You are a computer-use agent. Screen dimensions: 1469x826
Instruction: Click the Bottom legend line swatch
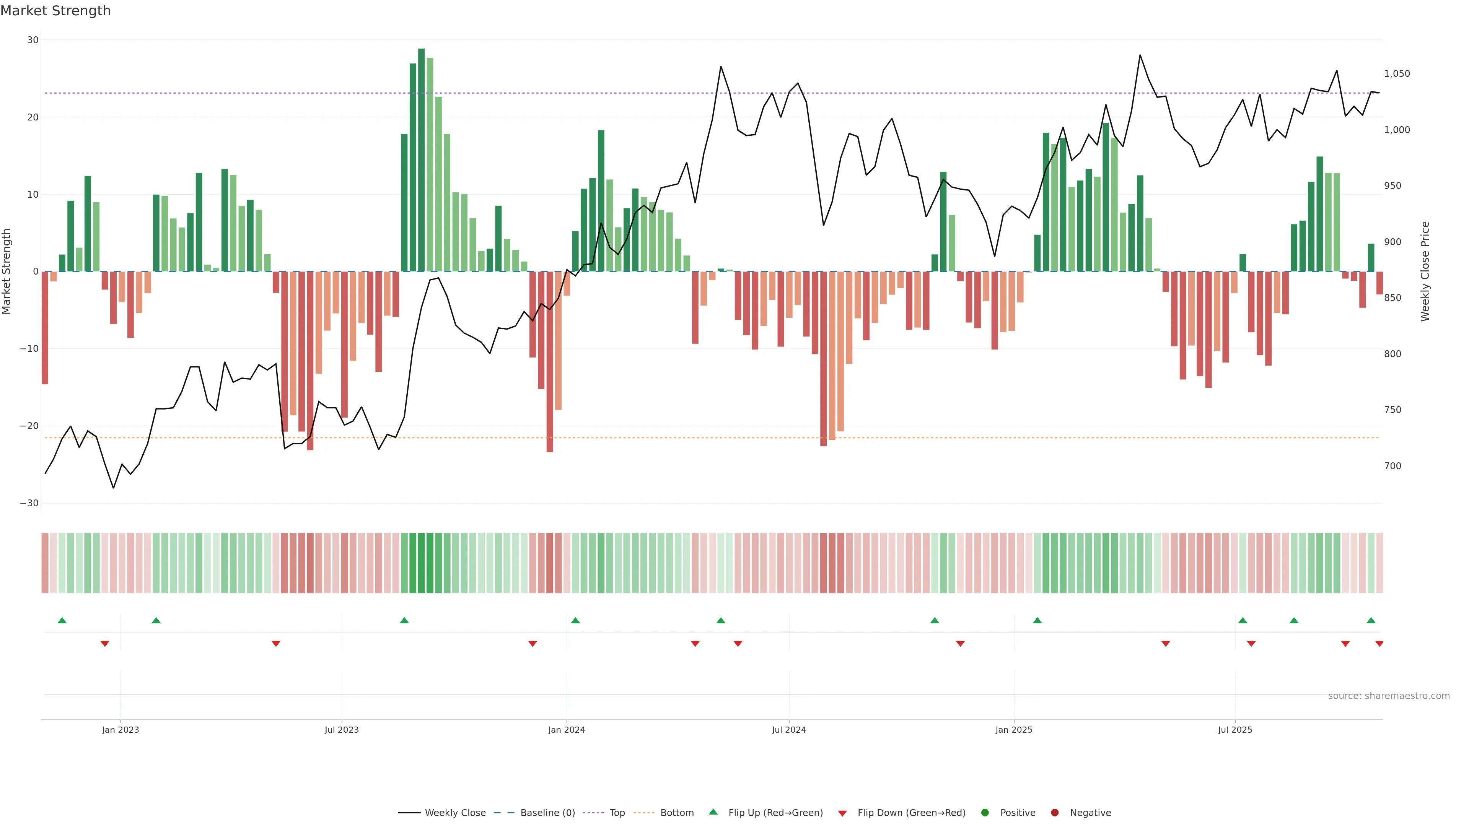tap(644, 813)
